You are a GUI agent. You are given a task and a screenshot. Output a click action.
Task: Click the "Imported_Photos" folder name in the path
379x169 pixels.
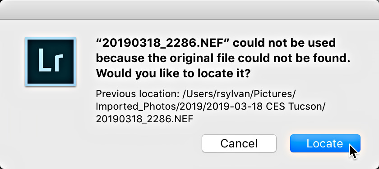[134, 106]
